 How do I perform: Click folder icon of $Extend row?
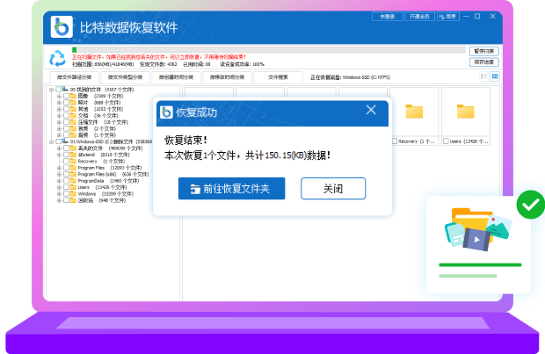tap(73, 155)
